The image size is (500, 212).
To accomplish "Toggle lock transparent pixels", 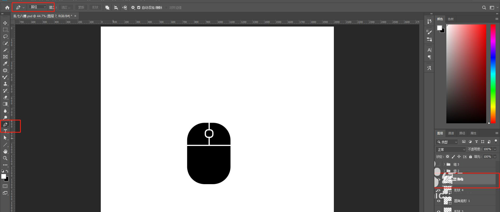I will pyautogui.click(x=447, y=157).
